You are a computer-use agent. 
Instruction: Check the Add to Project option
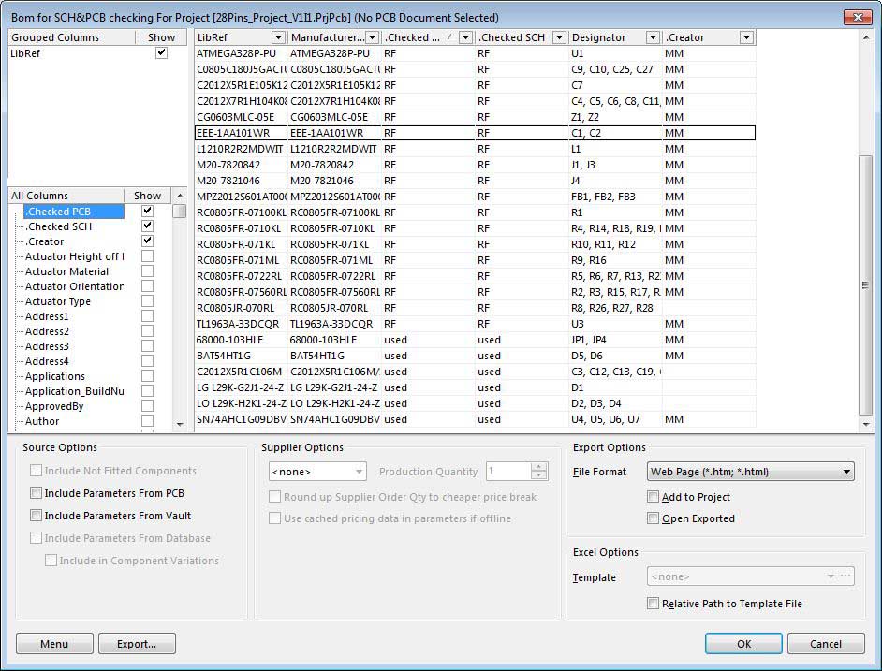click(654, 497)
